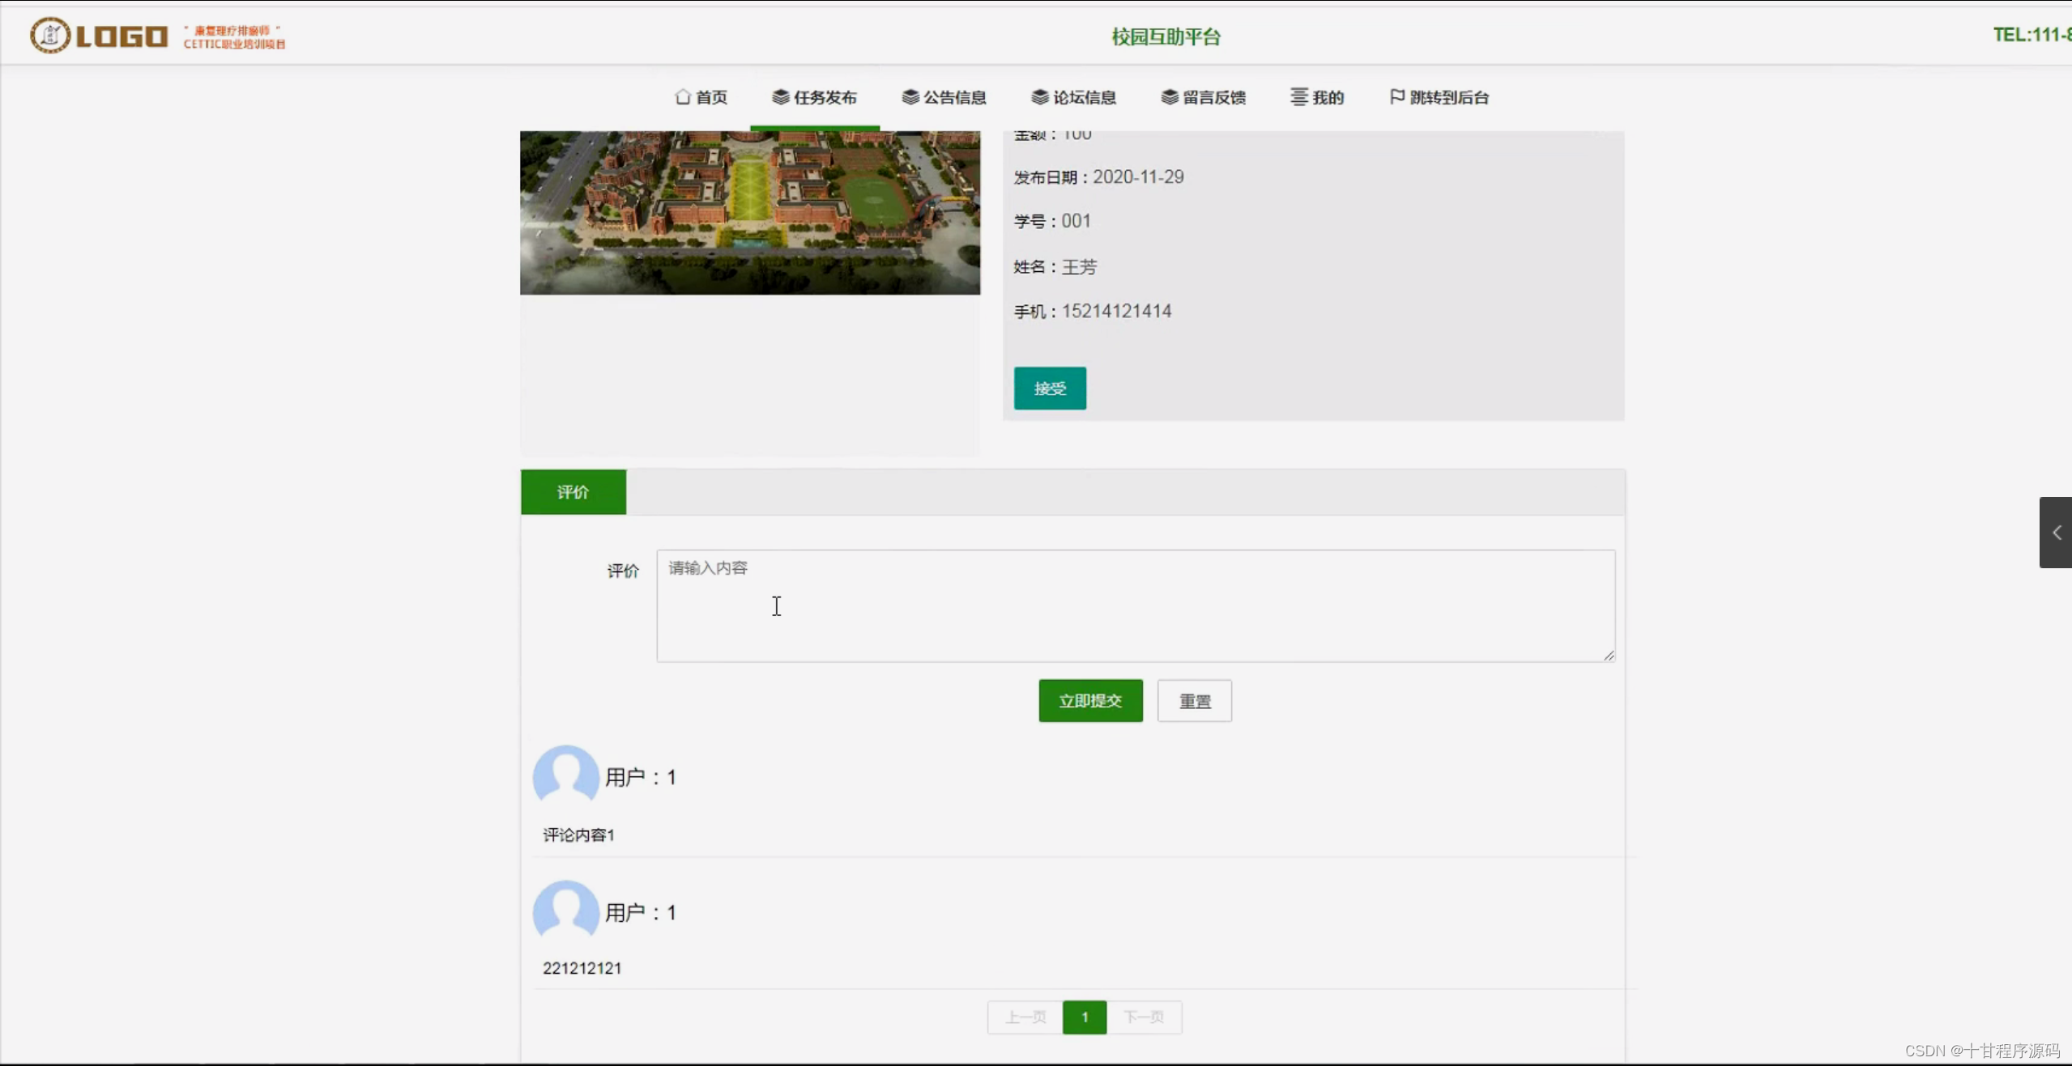
Task: Select the 首页 home icon in navigation
Action: [683, 96]
